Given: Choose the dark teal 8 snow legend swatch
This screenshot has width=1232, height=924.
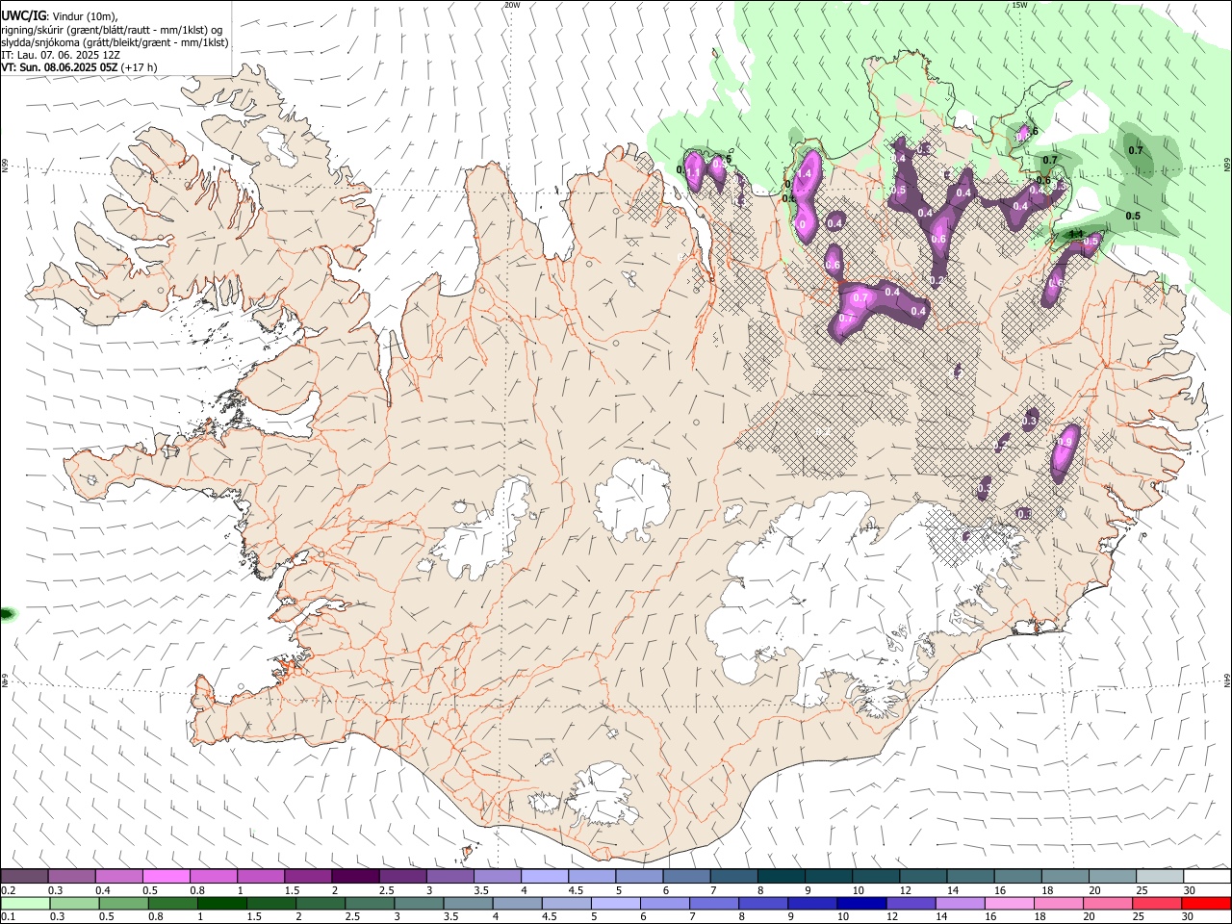Looking at the screenshot, I should click(782, 877).
